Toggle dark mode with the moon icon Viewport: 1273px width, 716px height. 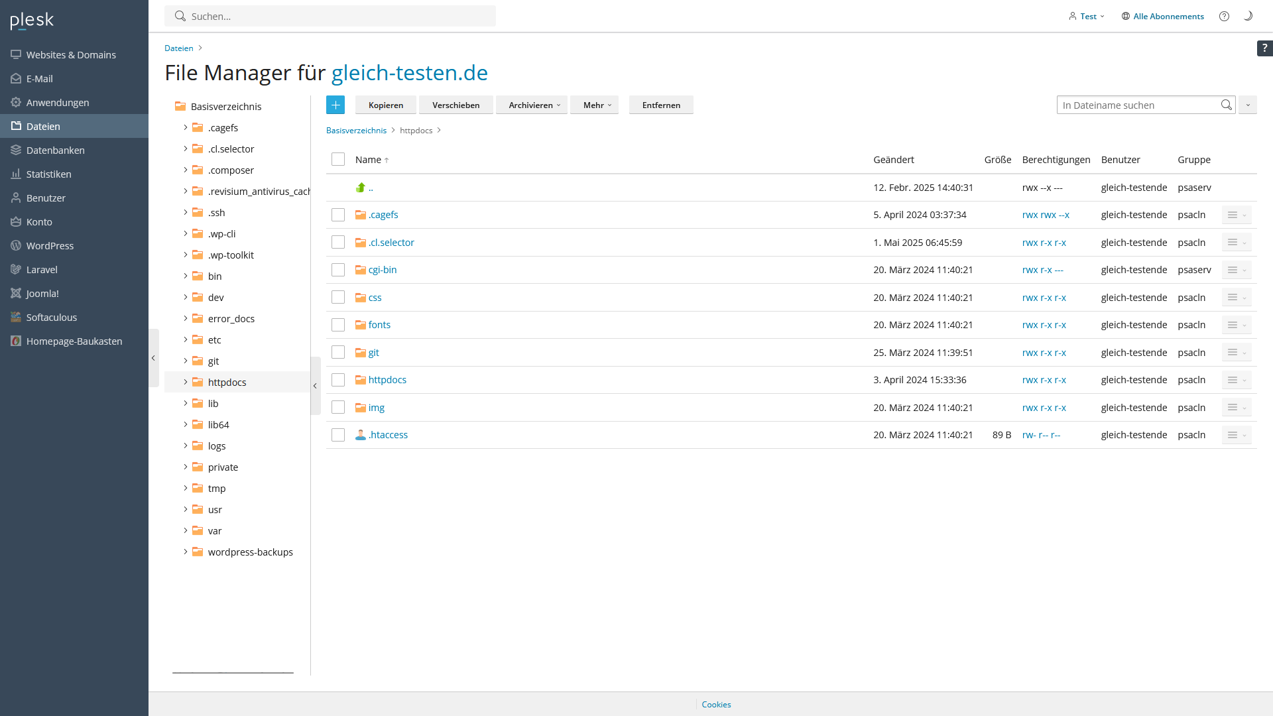(1248, 16)
